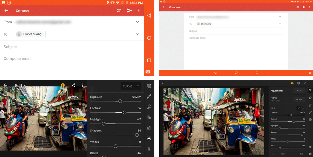
Task: Open the Color temperature thermometer tool
Action: [149, 149]
